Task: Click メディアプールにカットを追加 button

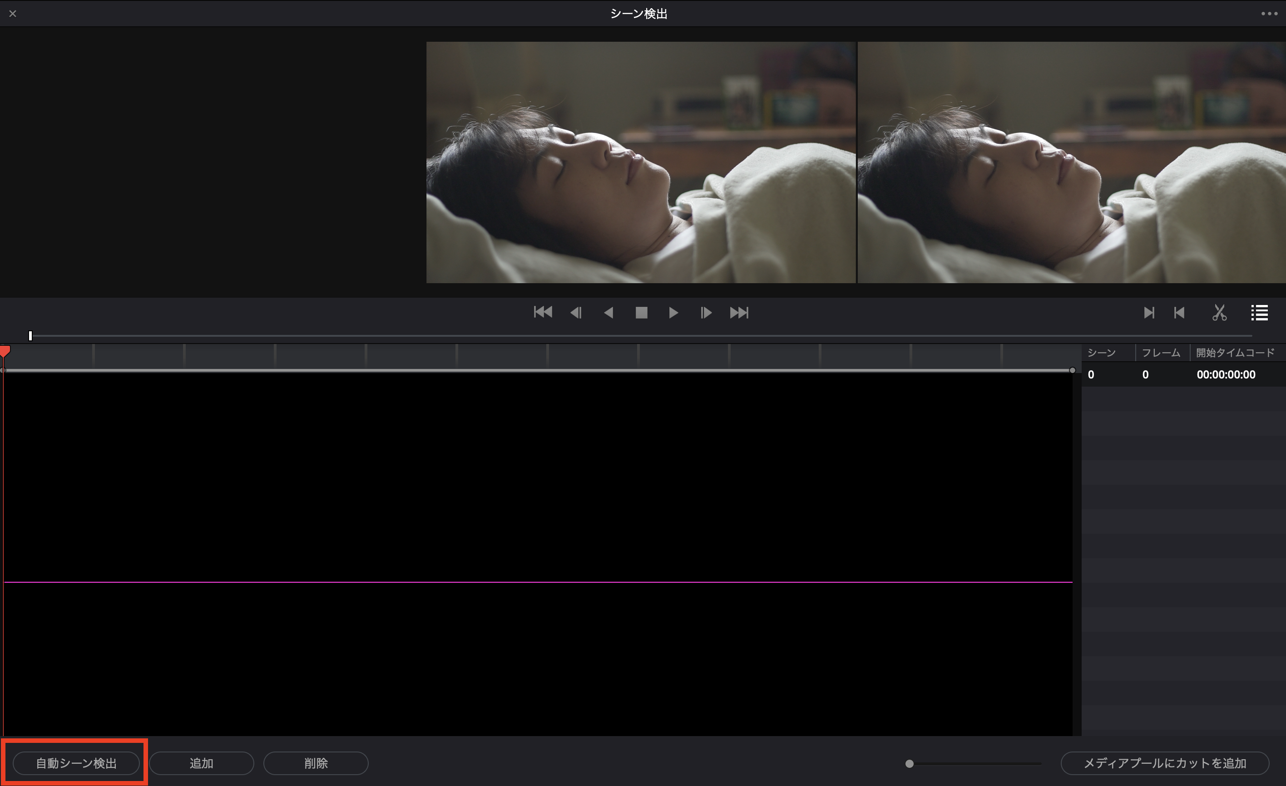Action: click(x=1164, y=763)
